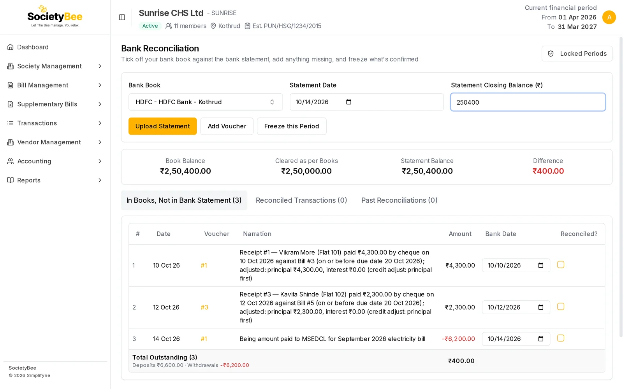Image resolution: width=623 pixels, height=389 pixels.
Task: Toggle the sidebar panel icon
Action: click(x=122, y=18)
